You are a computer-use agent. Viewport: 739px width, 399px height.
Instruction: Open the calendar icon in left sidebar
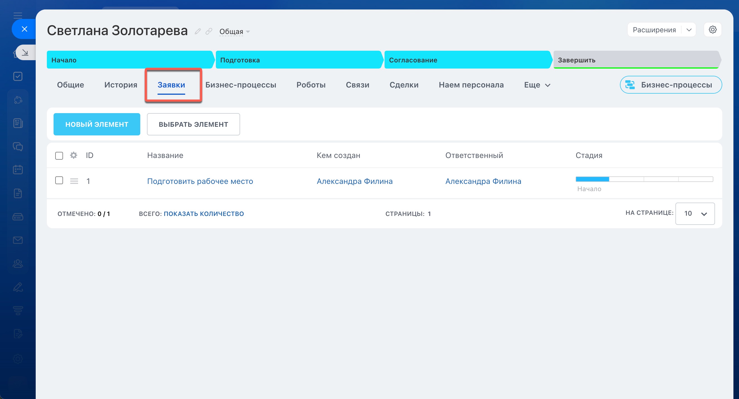(x=18, y=170)
